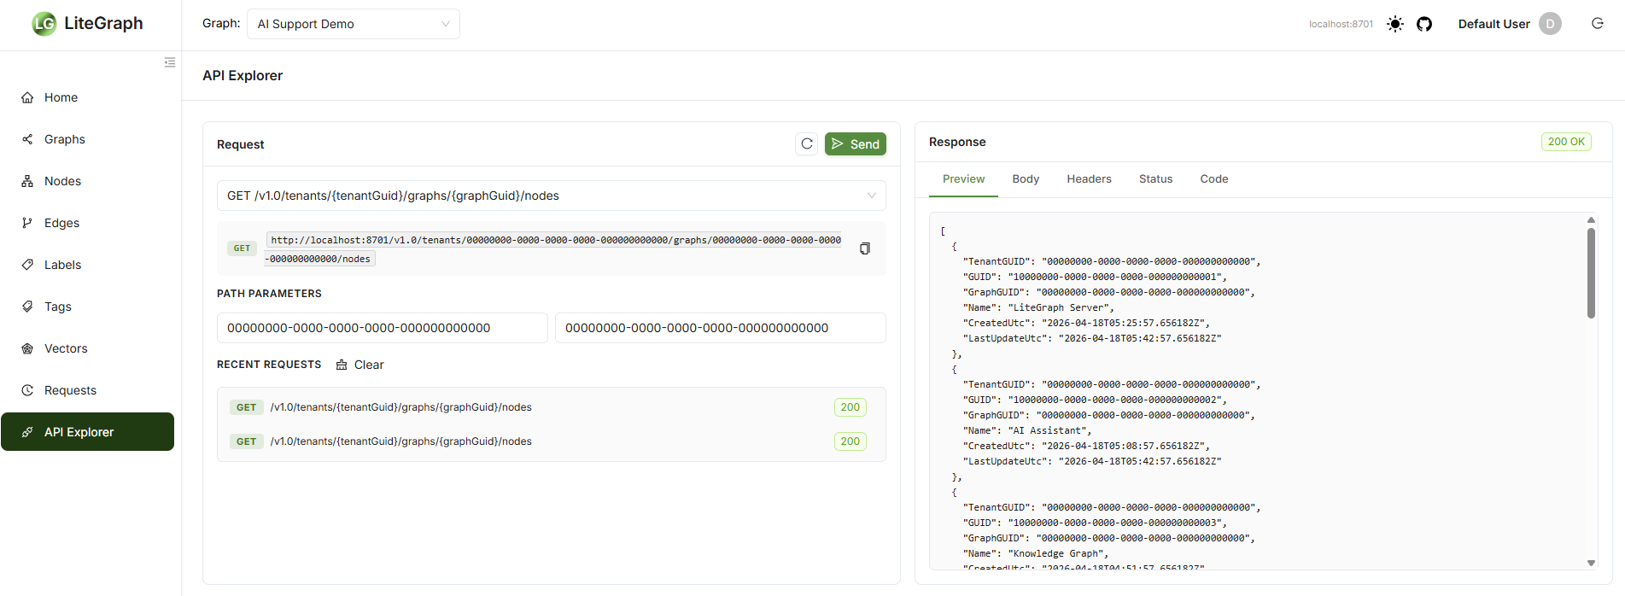Click the logout icon in header
1625x596 pixels.
(1598, 24)
